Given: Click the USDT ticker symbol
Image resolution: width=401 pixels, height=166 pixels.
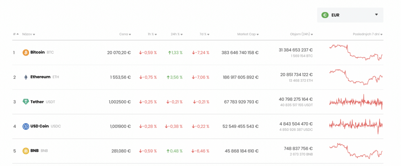Looking at the screenshot, I should 51,102.
